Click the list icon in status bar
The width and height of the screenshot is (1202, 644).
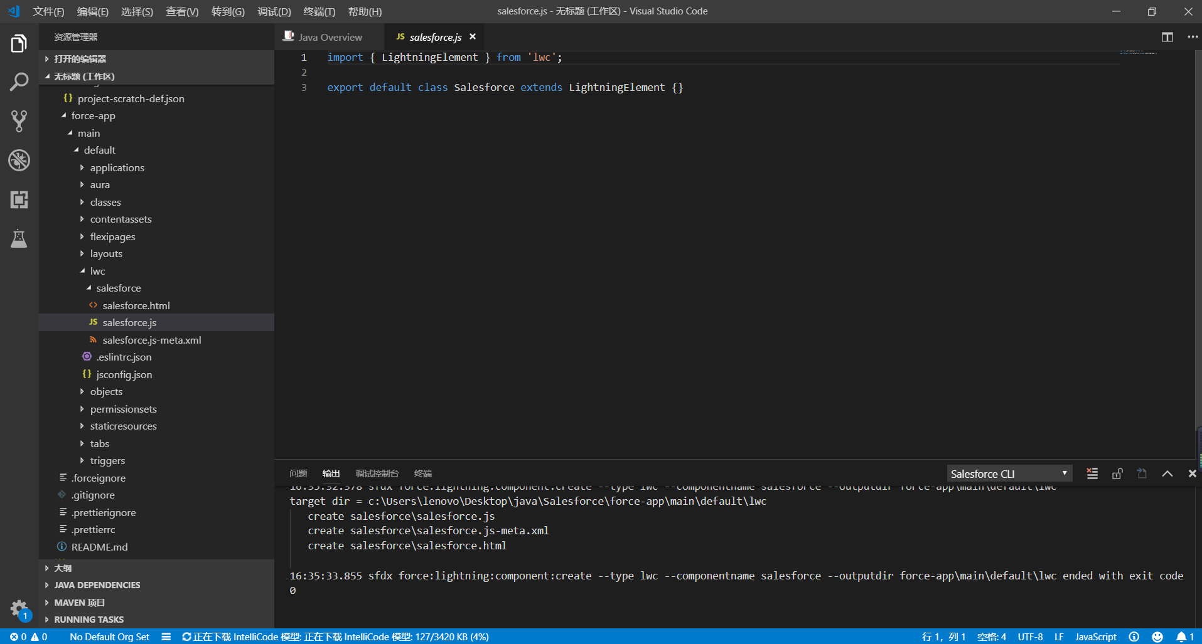(x=166, y=636)
